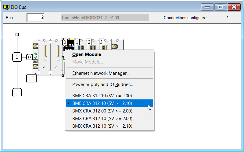This screenshot has height=152, width=244.
Task: Click the EIO Bus window icon
Action: coord(6,7)
